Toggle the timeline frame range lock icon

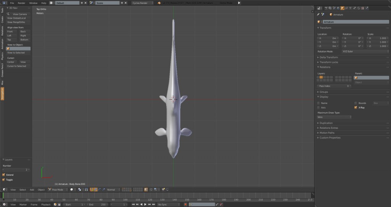(x=59, y=204)
